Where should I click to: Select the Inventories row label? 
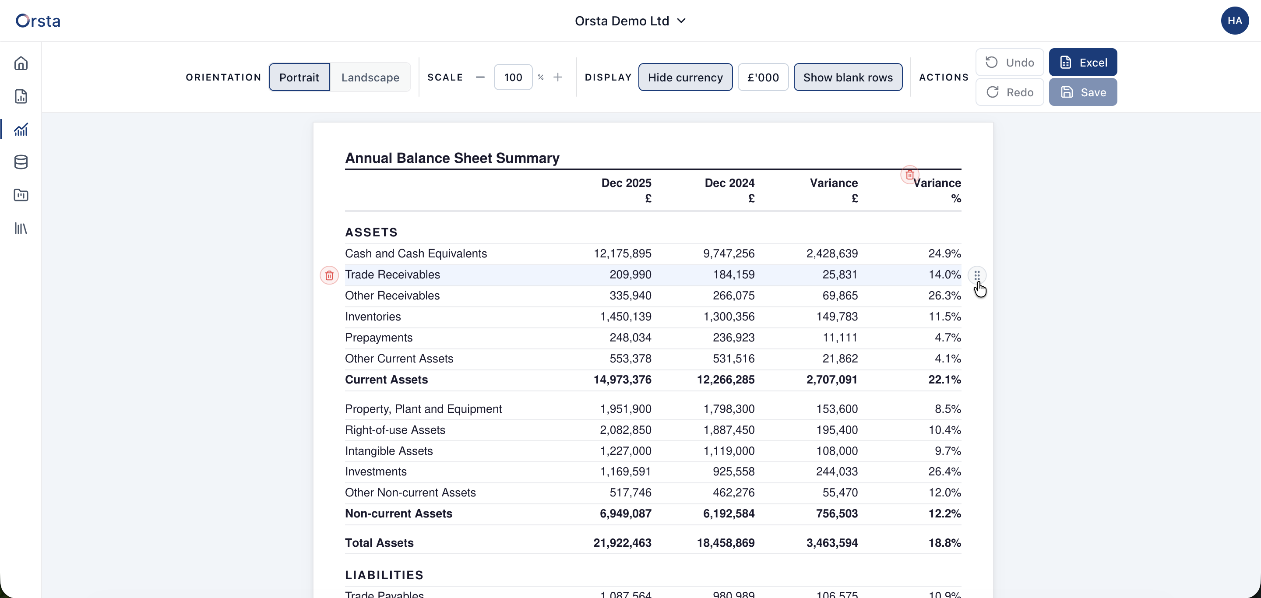[373, 317]
